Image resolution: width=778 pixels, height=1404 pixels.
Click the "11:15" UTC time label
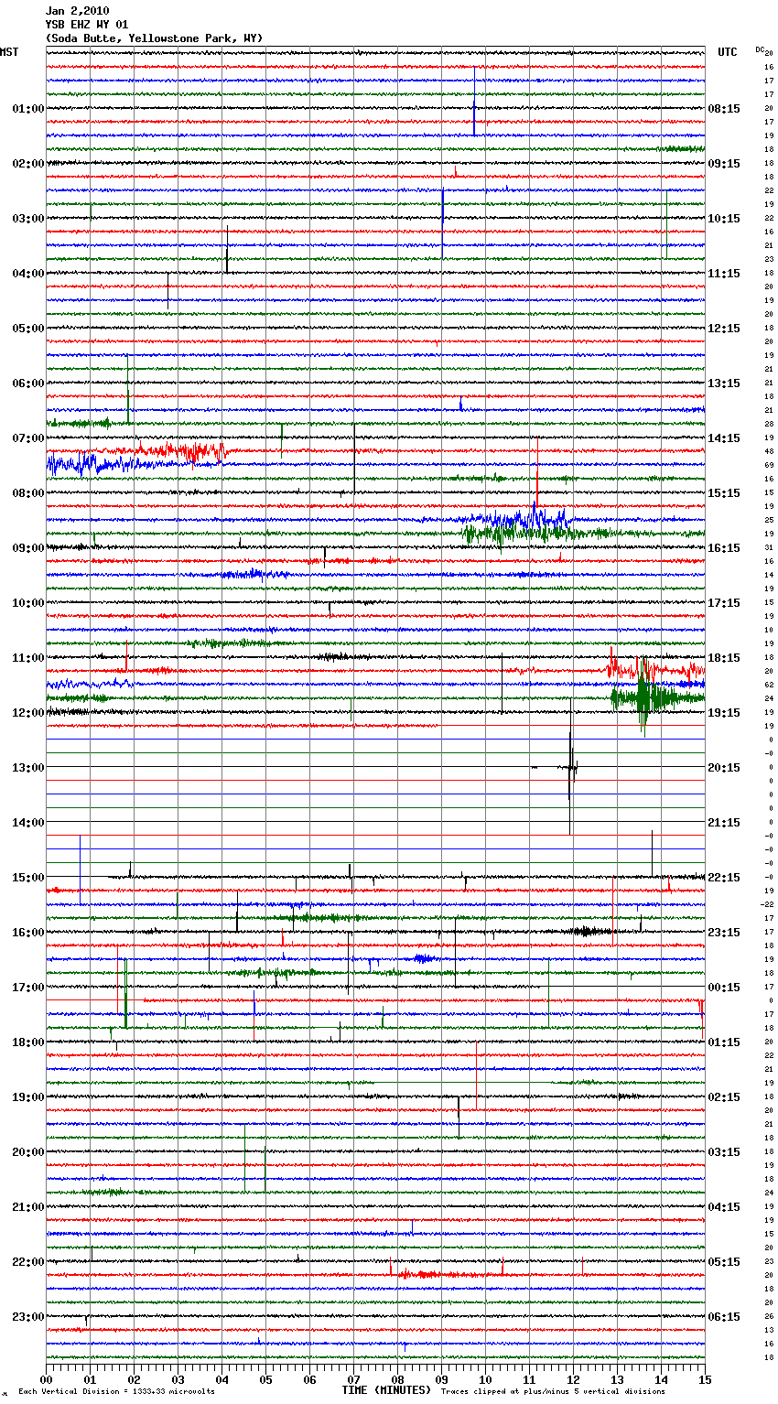(x=724, y=274)
